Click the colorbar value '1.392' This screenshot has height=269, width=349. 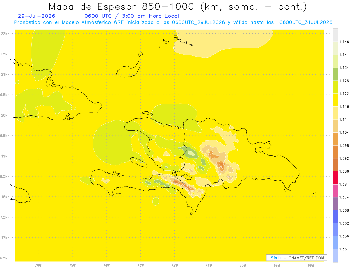[x=344, y=158]
